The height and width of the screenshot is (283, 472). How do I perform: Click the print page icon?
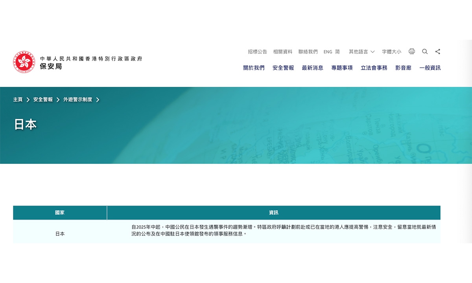[412, 51]
